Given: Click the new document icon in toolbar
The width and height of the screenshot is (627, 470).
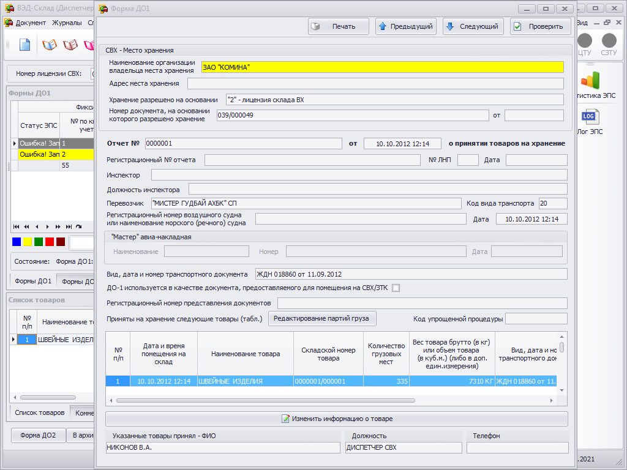Looking at the screenshot, I should point(24,45).
